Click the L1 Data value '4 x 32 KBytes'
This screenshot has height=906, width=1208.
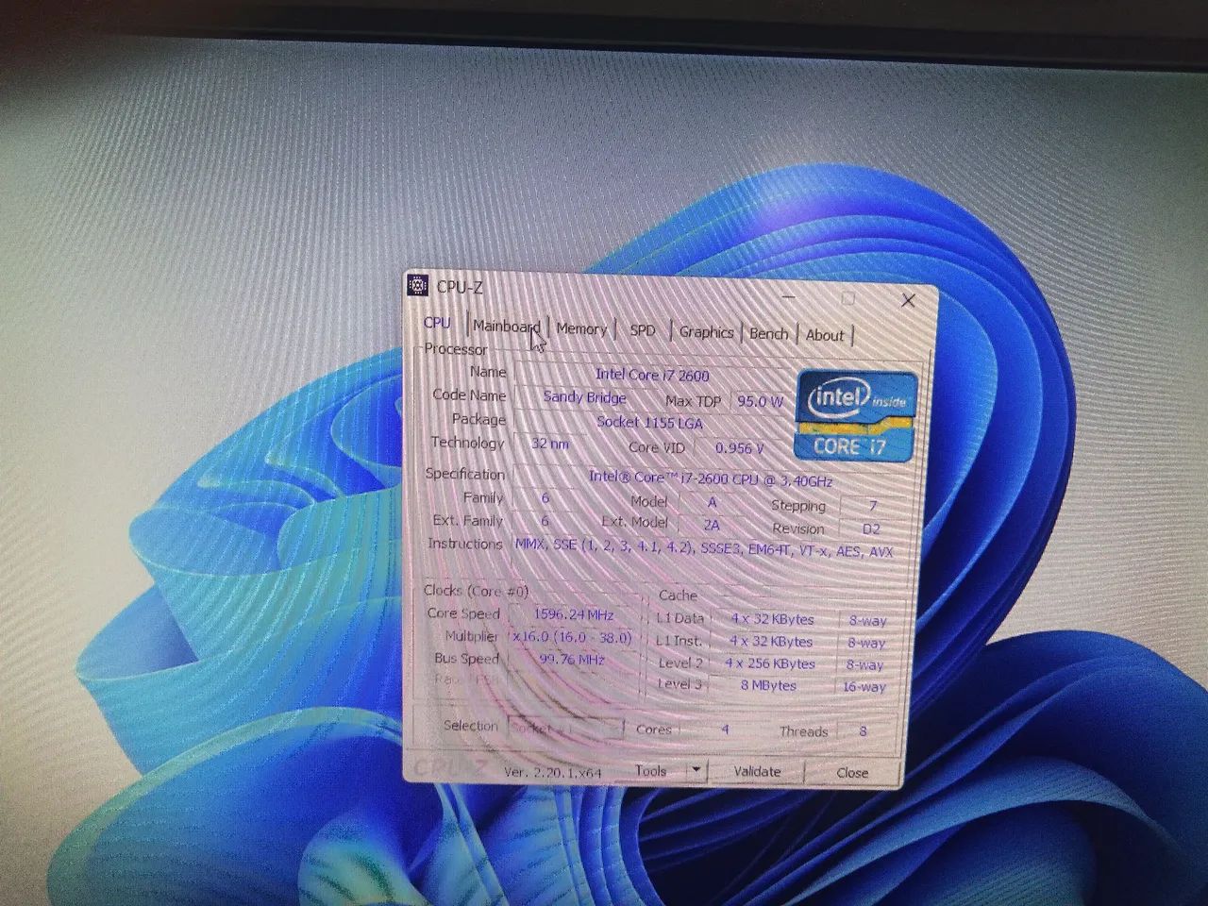pos(772,619)
